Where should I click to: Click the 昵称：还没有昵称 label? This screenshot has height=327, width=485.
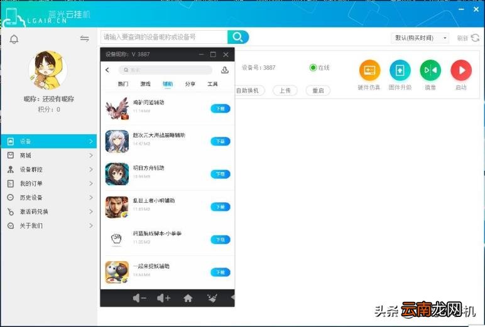[x=49, y=99]
